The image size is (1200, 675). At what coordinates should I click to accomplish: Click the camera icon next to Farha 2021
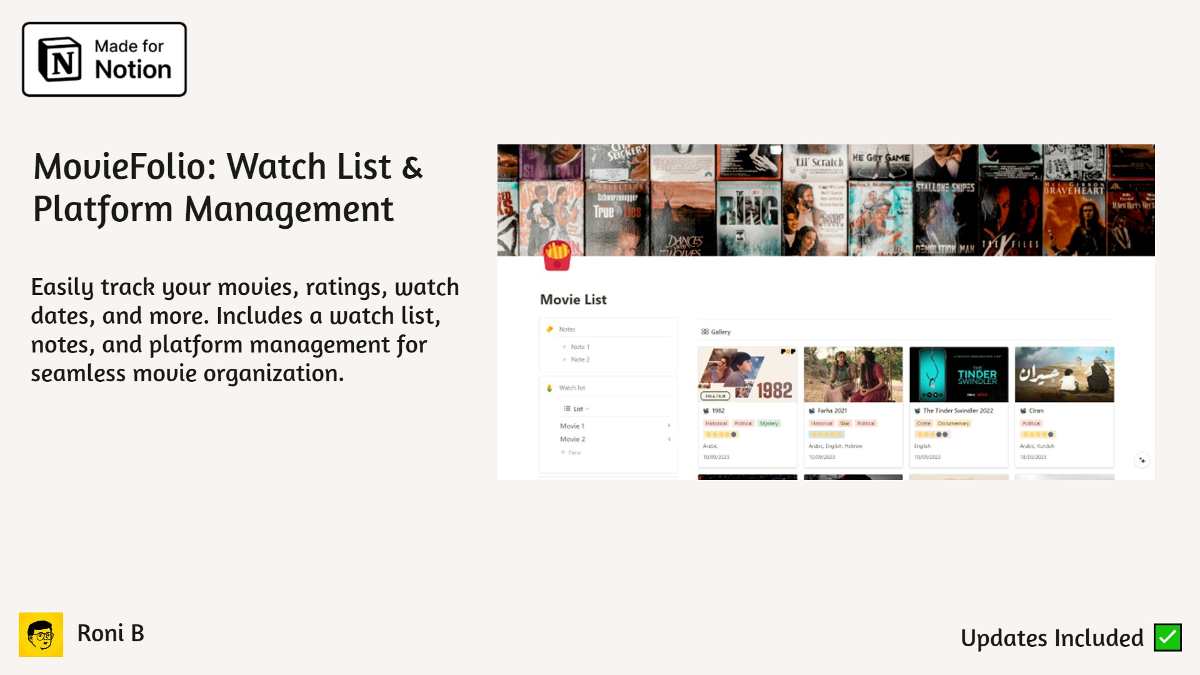812,411
